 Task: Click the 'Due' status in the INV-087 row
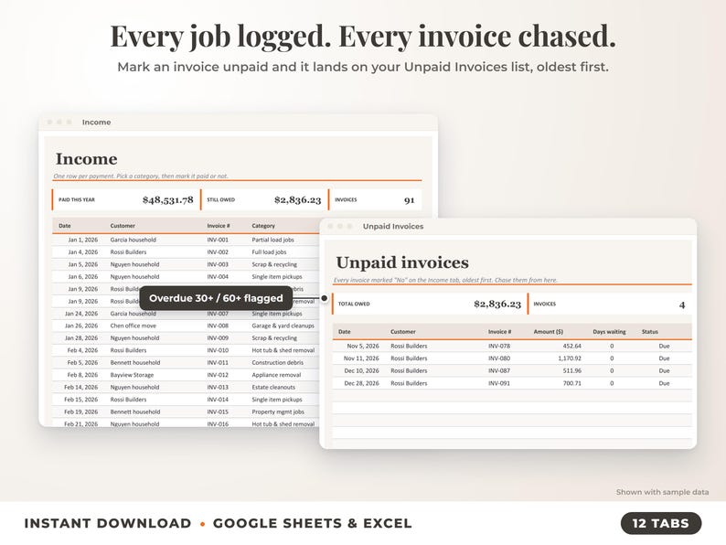click(x=665, y=371)
